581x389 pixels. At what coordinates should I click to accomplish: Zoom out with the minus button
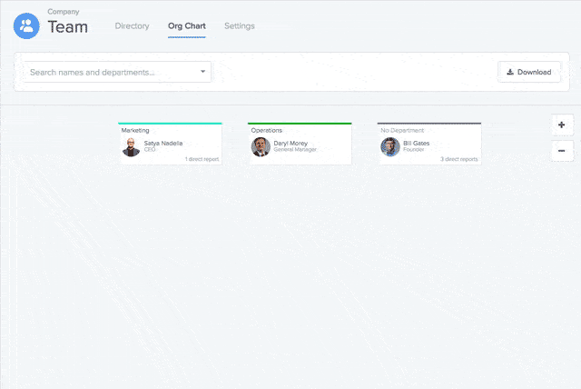pos(562,151)
